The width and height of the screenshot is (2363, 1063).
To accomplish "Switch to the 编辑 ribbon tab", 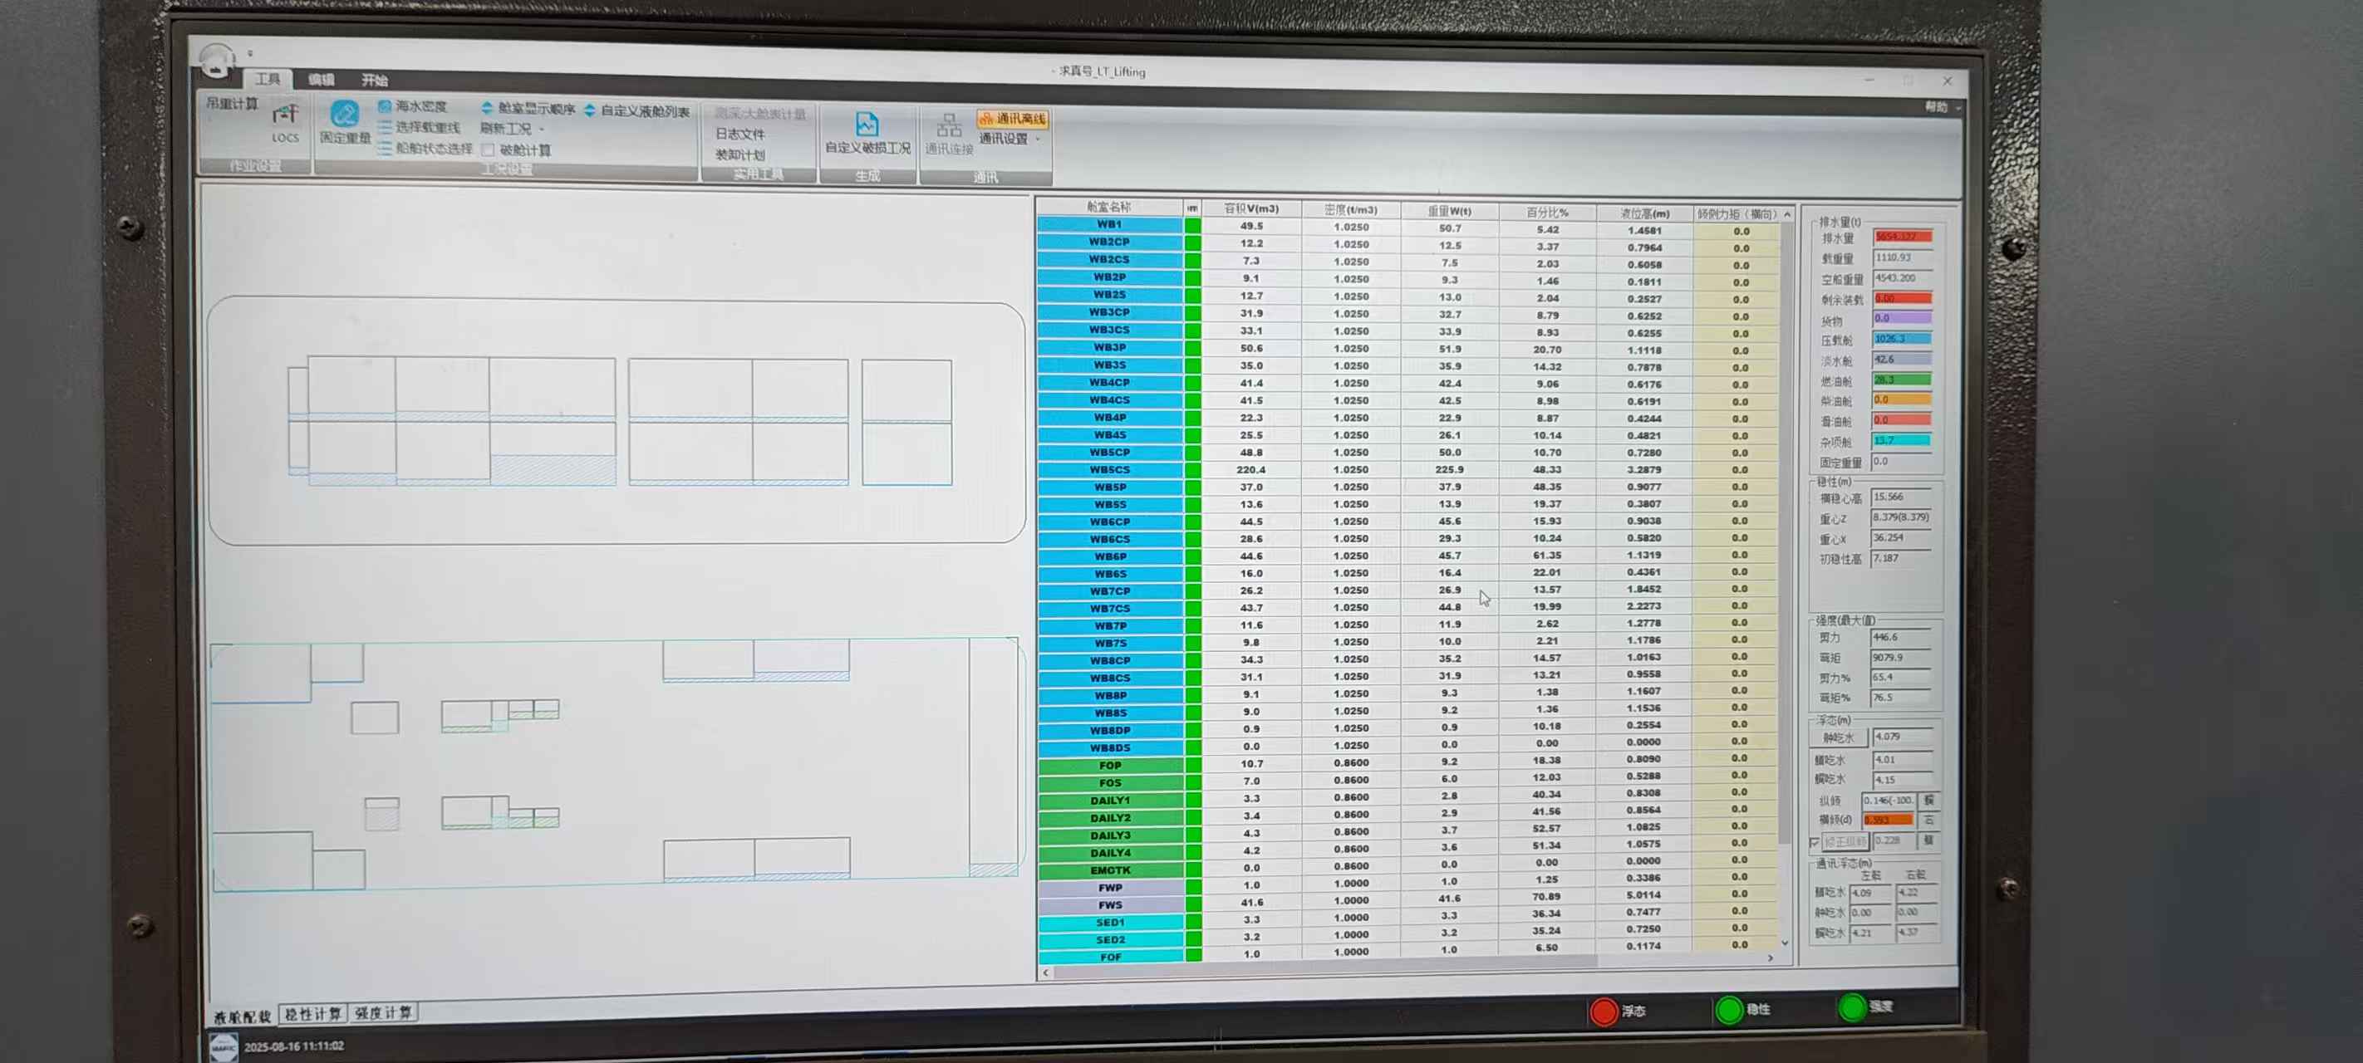I will pos(321,80).
